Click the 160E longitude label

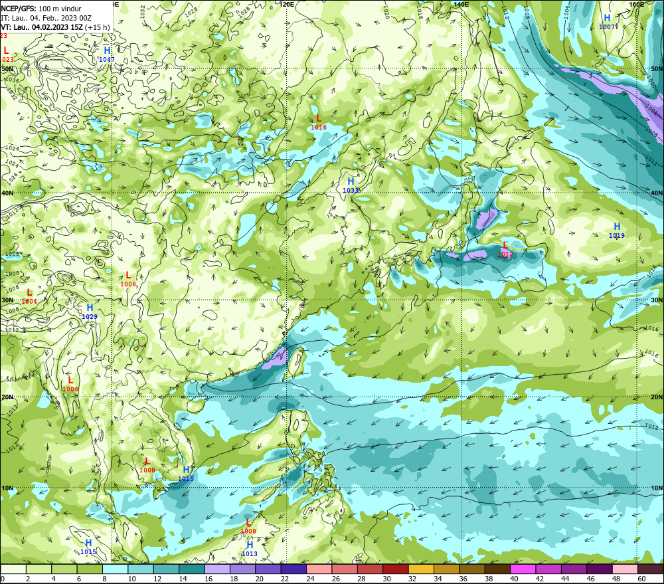pyautogui.click(x=637, y=4)
